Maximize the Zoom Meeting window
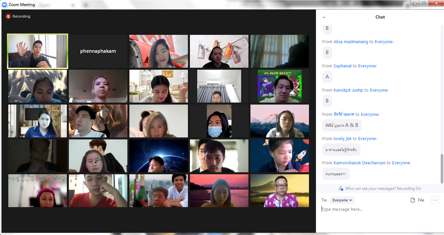The height and width of the screenshot is (235, 444). click(424, 3)
